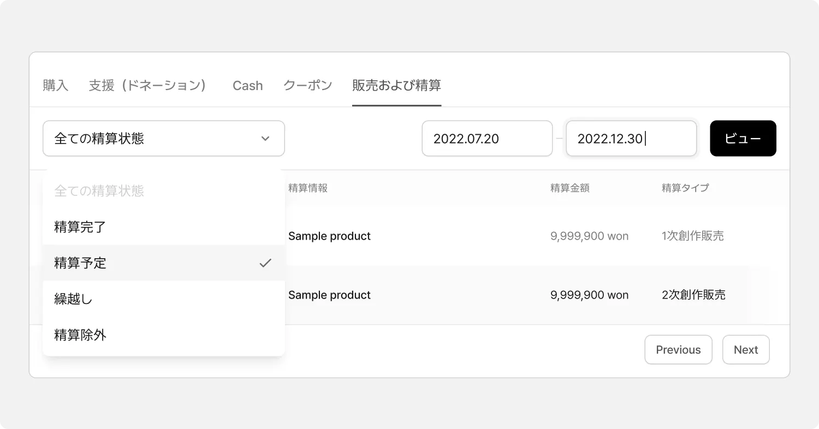Choose the 精算予定 option
Image resolution: width=819 pixels, height=429 pixels.
80,263
